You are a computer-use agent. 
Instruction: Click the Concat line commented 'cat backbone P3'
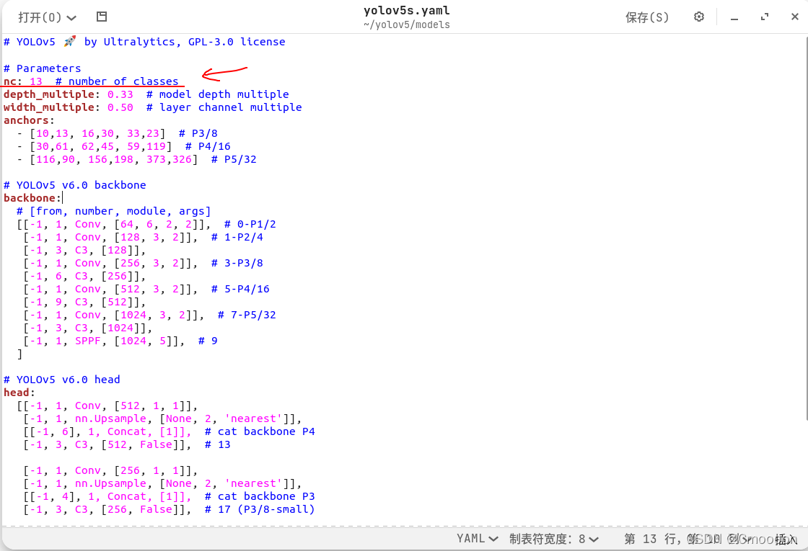coord(169,496)
